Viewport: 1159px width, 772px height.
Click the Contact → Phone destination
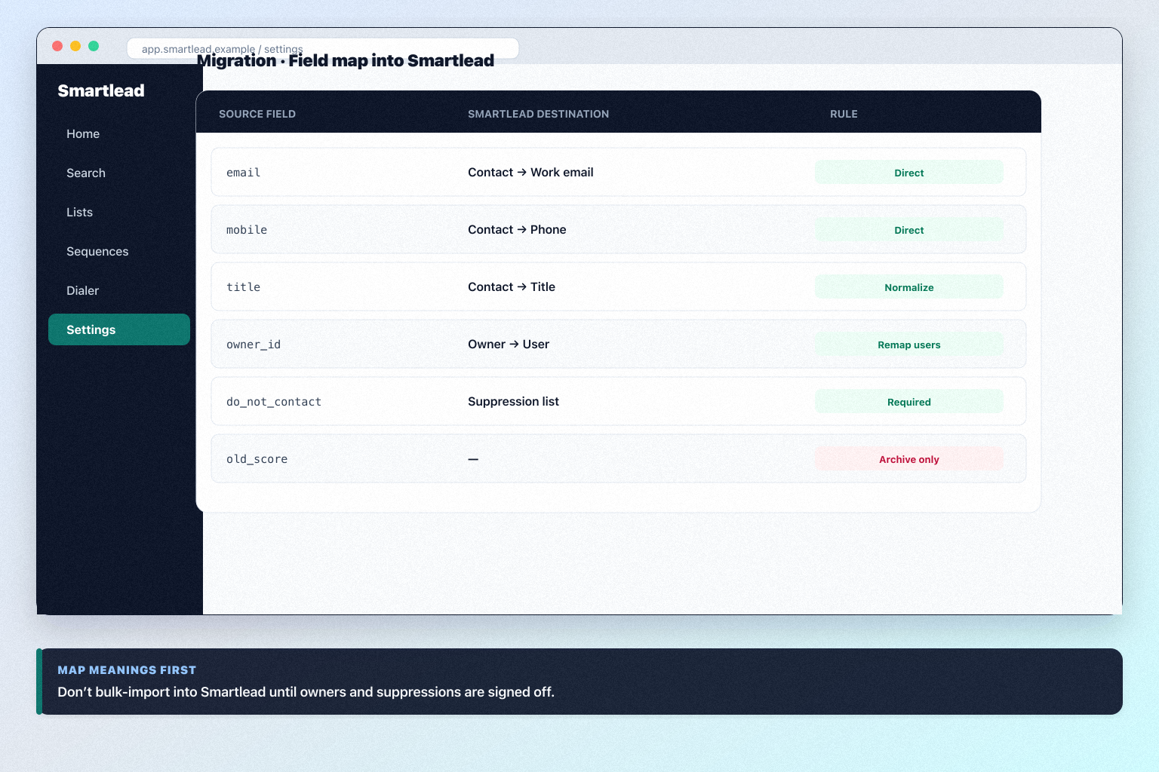[x=517, y=229]
